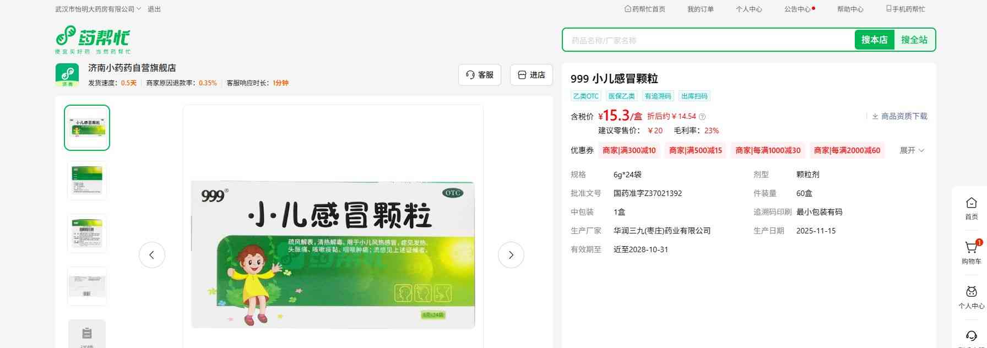Viewport: 987px width, 348px height.
Task: Open the 武汉市怡明大药房有限公司 account dropdown
Action: [98, 9]
